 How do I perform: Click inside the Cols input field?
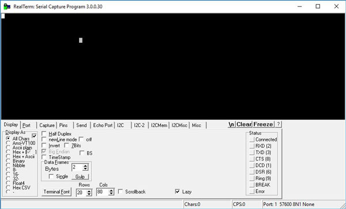click(x=103, y=192)
